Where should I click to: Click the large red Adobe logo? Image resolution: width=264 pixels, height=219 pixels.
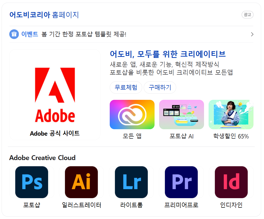(55, 95)
